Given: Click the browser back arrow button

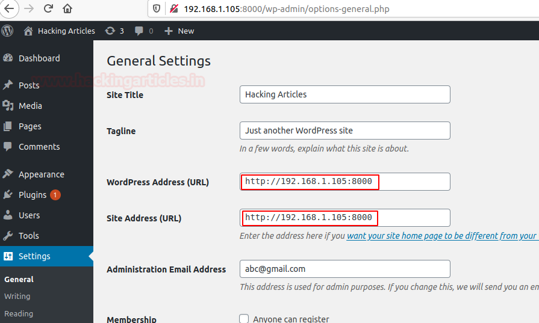Looking at the screenshot, I should (x=9, y=8).
